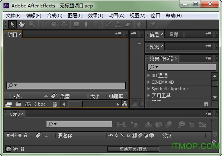Image resolution: width=222 pixels, height=156 pixels.
Task: Select the Eraser tool
Action: coord(128,24)
